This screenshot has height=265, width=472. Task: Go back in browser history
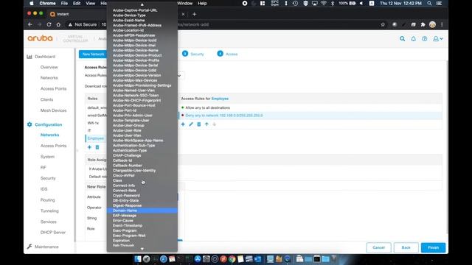(29, 24)
